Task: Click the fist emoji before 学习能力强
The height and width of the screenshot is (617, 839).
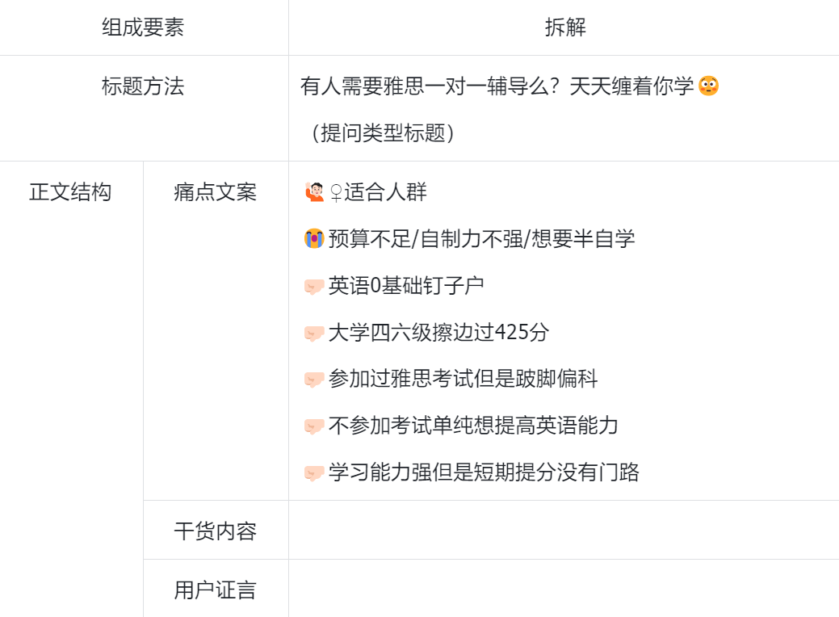Action: pos(314,472)
